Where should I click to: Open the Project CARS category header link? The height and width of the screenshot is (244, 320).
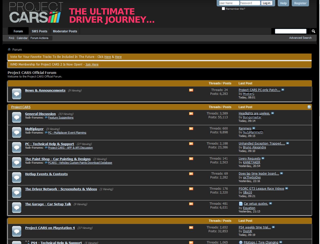21,107
